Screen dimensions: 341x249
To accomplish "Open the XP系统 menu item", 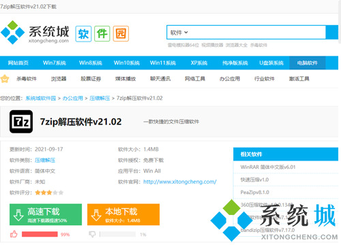I will (199, 63).
